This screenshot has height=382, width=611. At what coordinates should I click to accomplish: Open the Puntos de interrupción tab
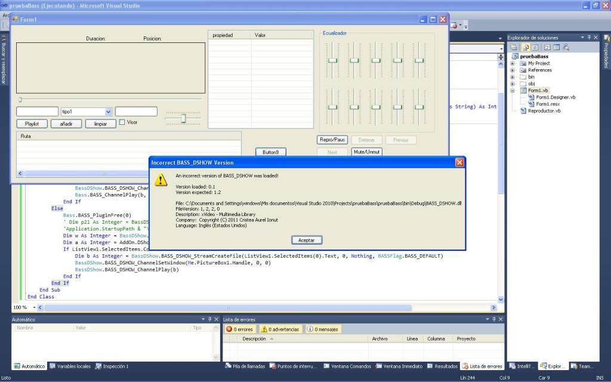point(294,366)
